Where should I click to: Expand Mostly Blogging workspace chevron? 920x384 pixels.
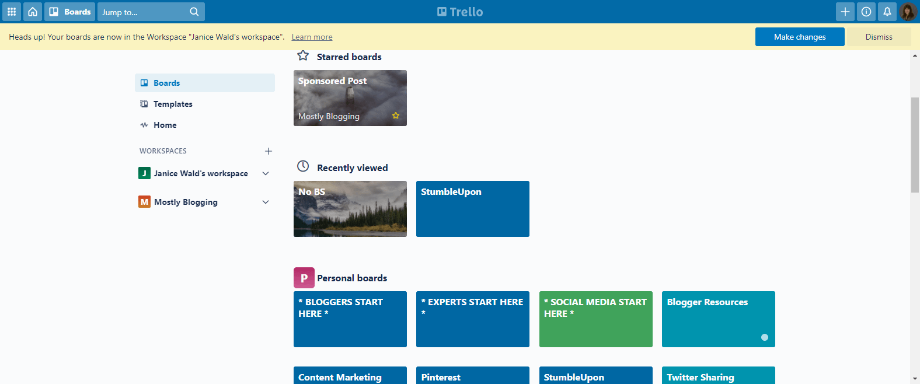click(266, 202)
